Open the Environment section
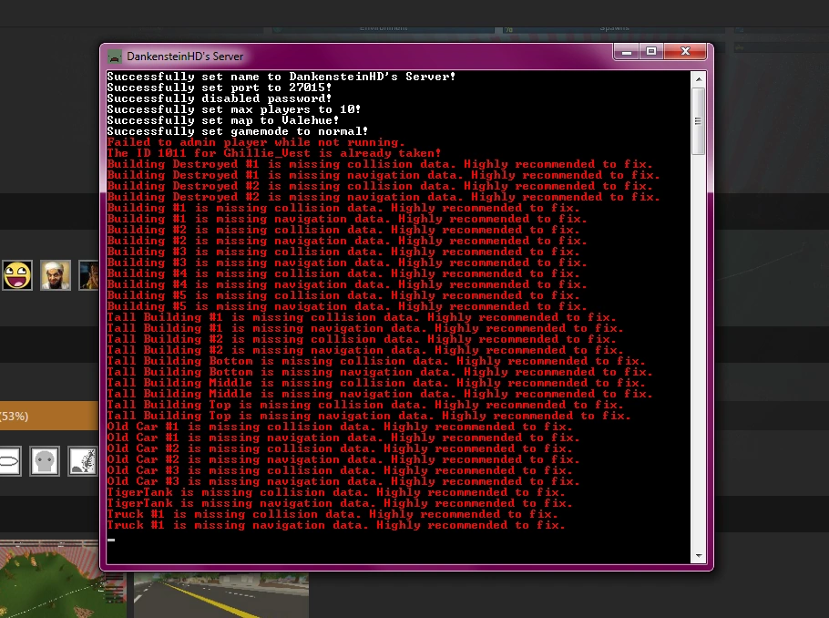The image size is (829, 618). [x=383, y=26]
